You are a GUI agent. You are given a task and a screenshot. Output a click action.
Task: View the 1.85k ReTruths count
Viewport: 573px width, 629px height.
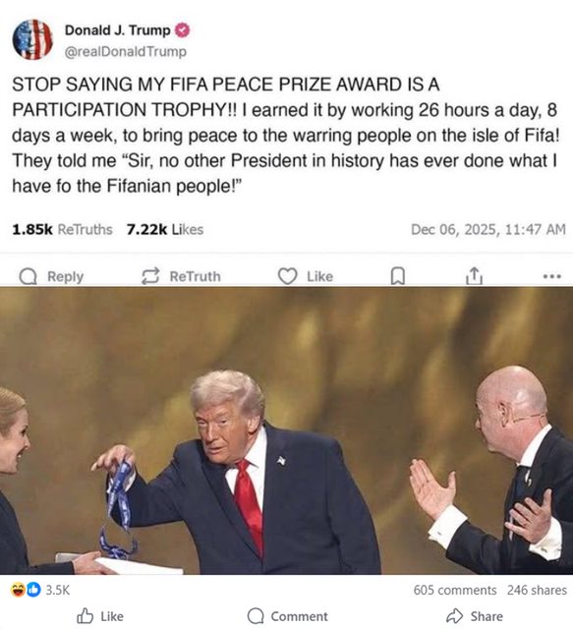pyautogui.click(x=62, y=229)
